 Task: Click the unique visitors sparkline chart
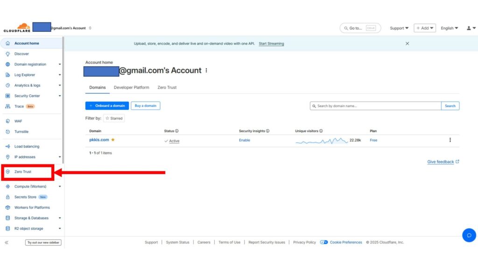(x=322, y=141)
